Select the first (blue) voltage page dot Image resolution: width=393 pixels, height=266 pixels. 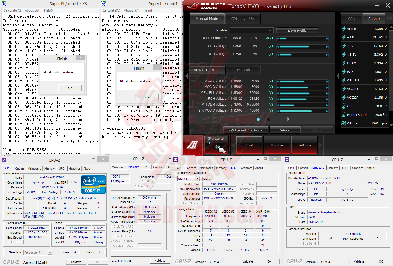tap(258, 119)
